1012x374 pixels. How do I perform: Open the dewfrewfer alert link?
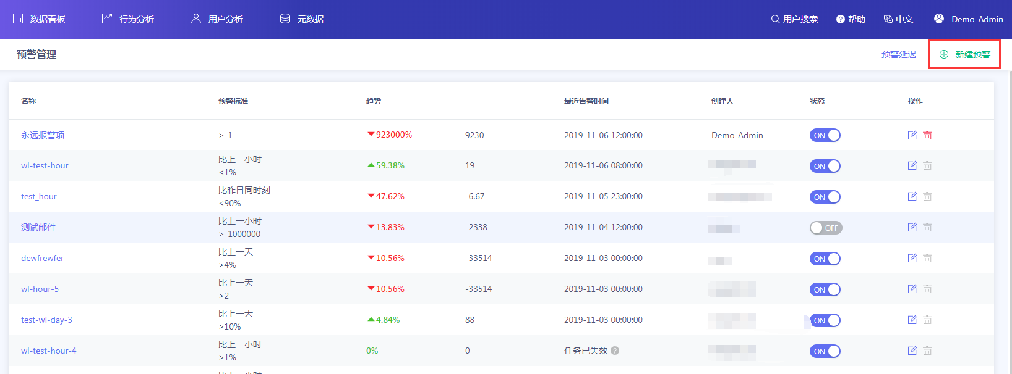click(42, 258)
